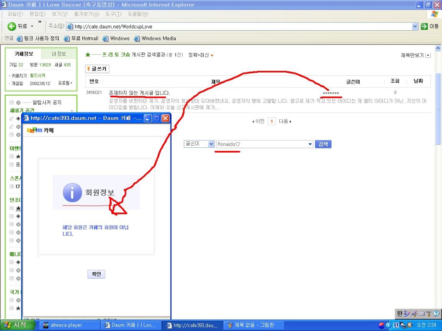Click the Daum 카페 logo in popup
This screenshot has width=442, height=331.
(40, 130)
